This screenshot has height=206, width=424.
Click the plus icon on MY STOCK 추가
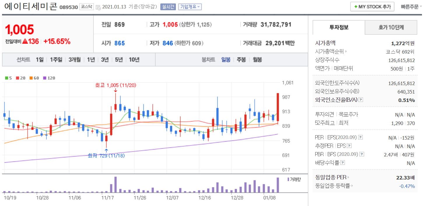point(355,7)
